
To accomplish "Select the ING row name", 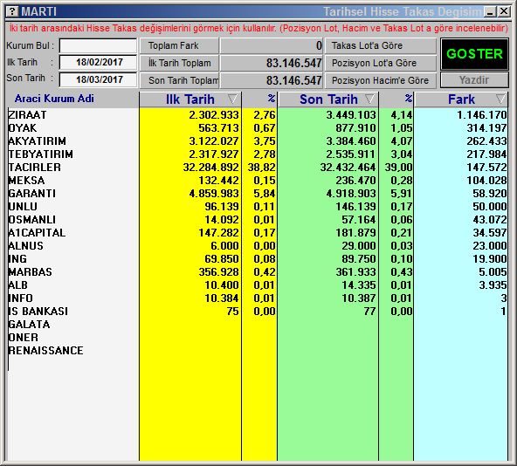I will point(17,258).
